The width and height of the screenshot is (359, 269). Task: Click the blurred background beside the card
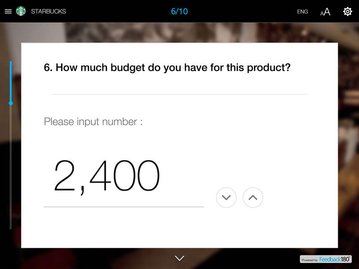coord(349,149)
